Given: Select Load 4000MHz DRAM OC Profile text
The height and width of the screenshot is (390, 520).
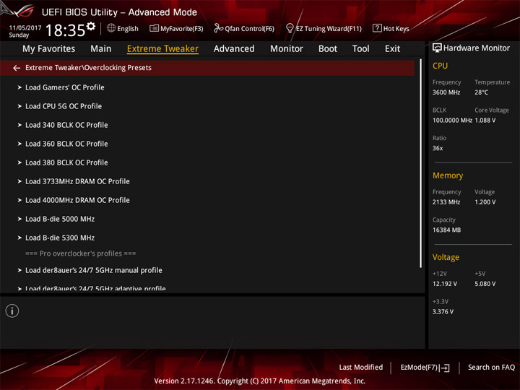Looking at the screenshot, I should click(77, 200).
